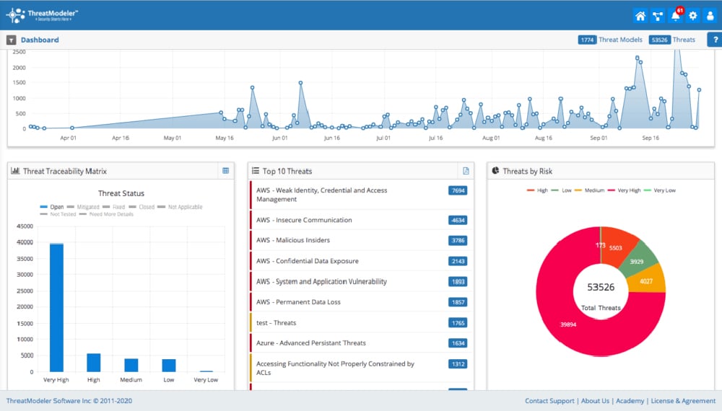Switch Threat Traceability Matrix to table view
This screenshot has height=411, width=722.
click(x=225, y=171)
